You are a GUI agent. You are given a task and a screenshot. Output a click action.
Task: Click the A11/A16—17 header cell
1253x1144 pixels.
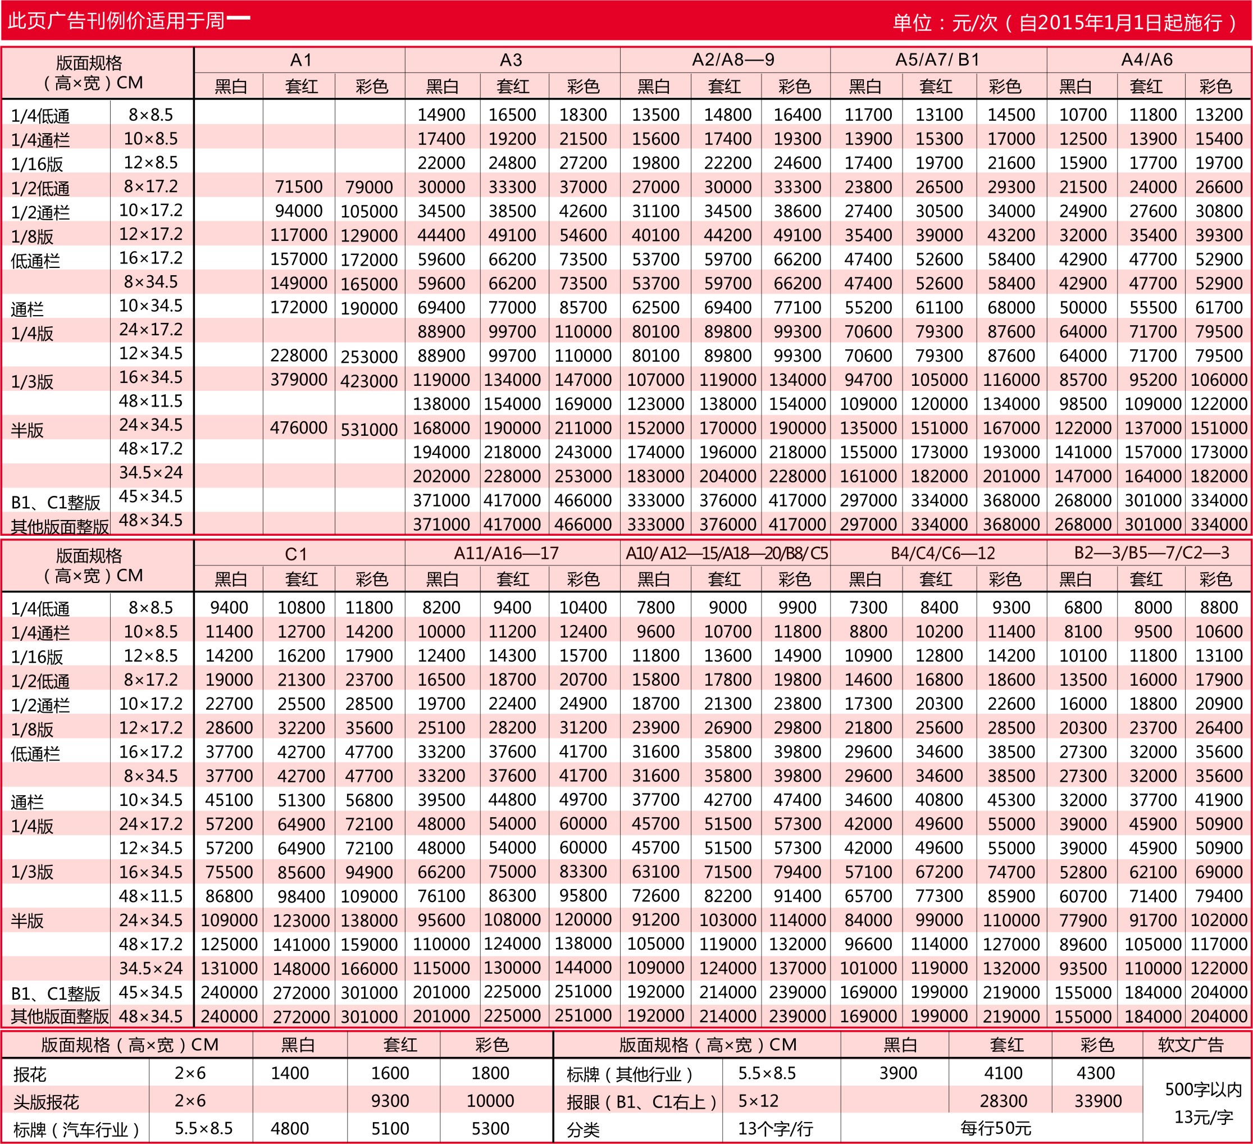coord(506,553)
